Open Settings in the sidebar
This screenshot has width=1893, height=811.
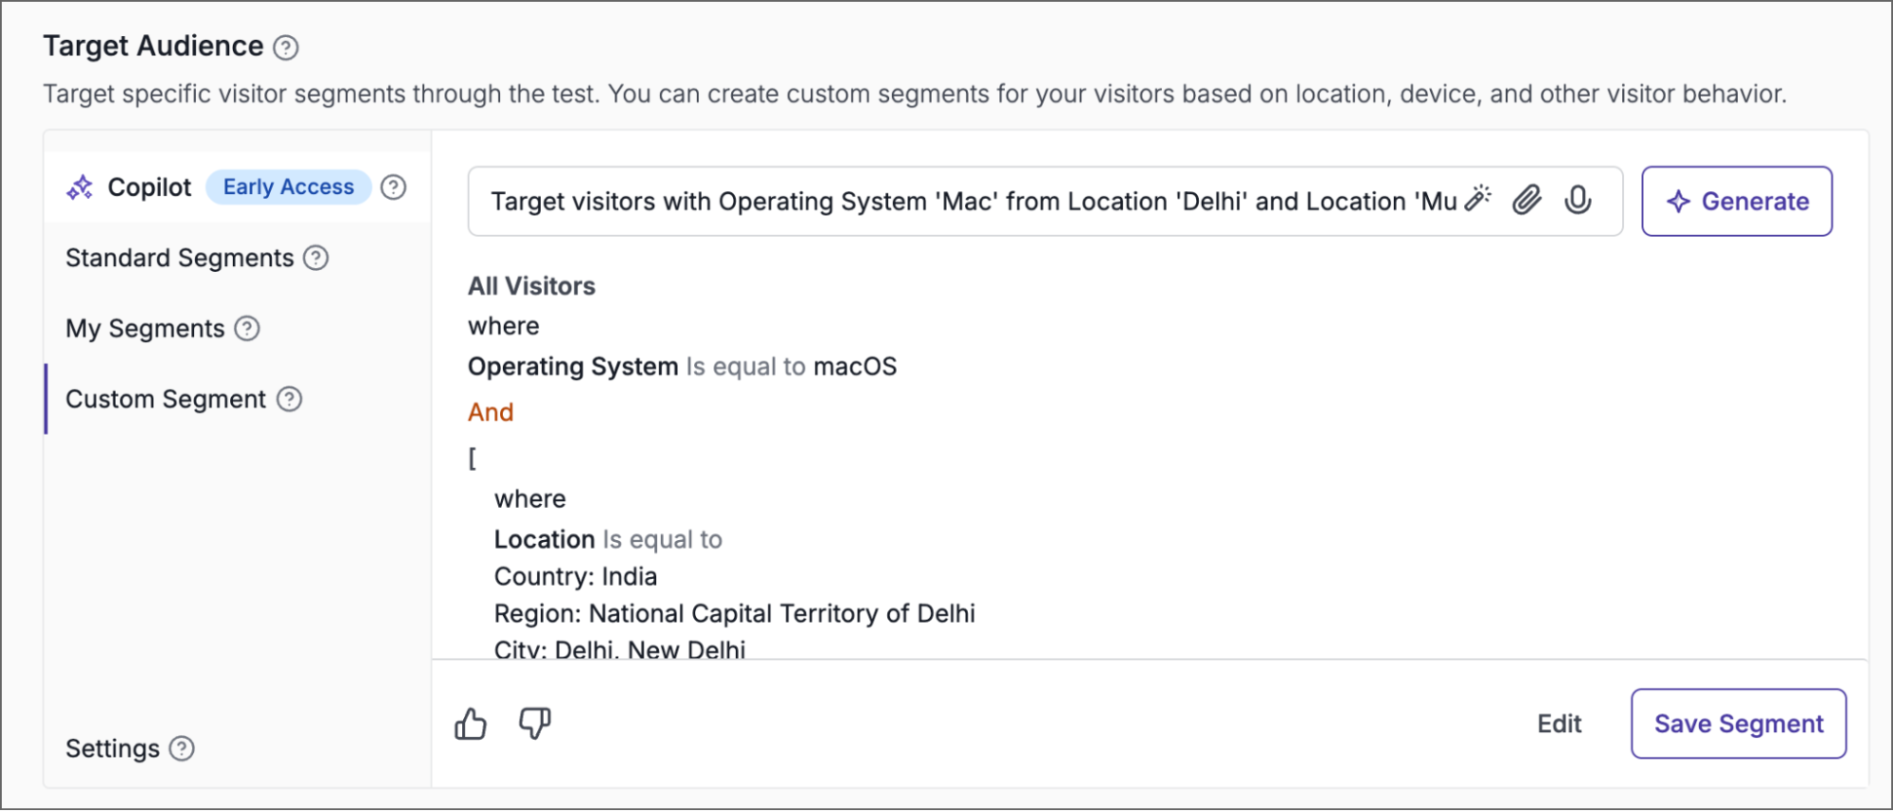pyautogui.click(x=113, y=748)
